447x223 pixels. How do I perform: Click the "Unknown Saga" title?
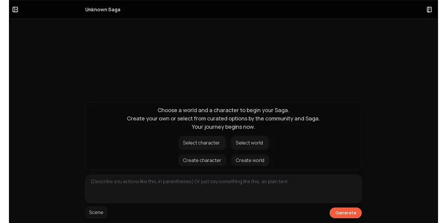103,10
